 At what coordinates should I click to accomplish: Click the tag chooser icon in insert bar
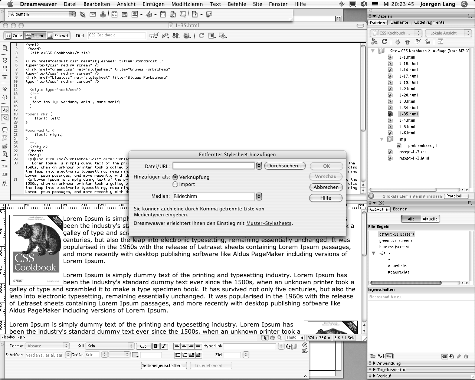point(209,14)
